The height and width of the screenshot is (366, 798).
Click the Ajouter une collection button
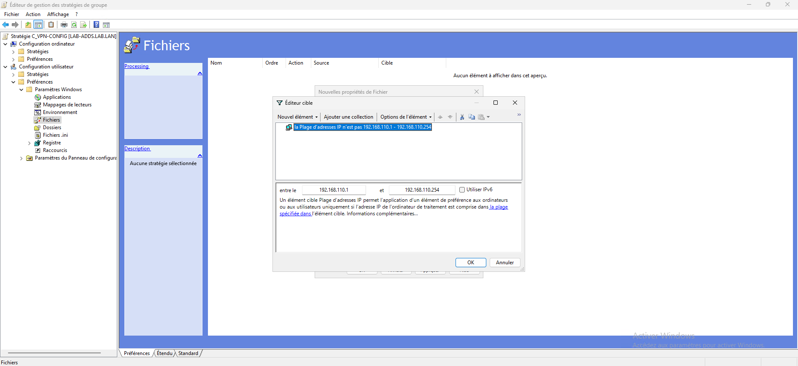click(x=348, y=117)
